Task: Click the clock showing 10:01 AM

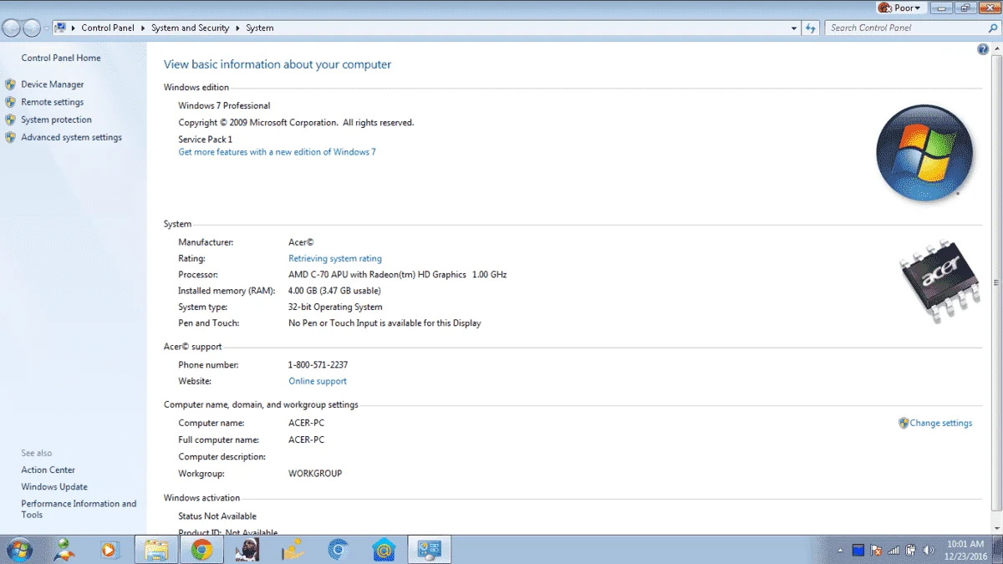Action: click(966, 544)
